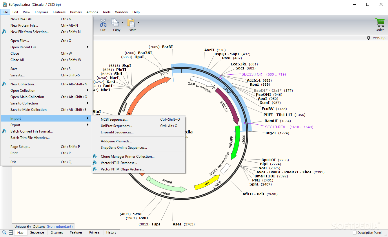Select Print menu entry
Screen dimensions: 388x237
[46, 153]
